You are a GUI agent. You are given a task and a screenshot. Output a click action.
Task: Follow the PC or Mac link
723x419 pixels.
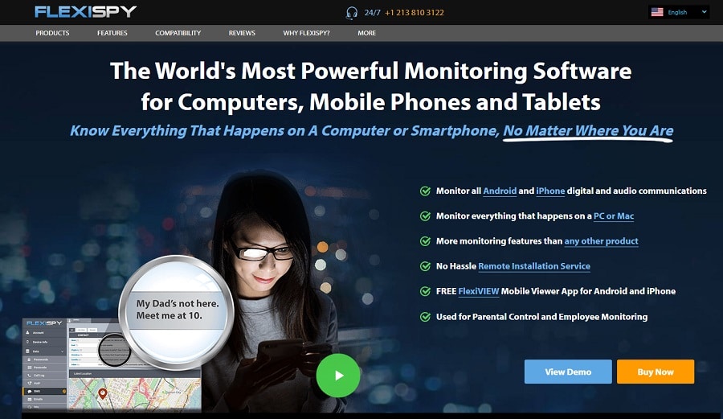pyautogui.click(x=614, y=216)
